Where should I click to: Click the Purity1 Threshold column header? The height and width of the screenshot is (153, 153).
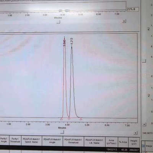(15, 141)
